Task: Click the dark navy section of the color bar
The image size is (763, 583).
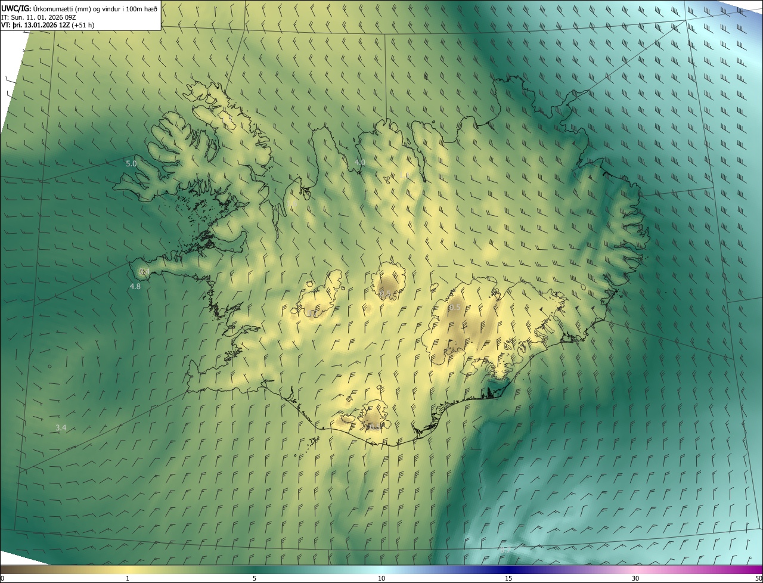Action: (508, 569)
